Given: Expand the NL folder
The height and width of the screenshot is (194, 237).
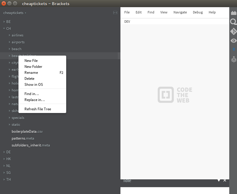Looking at the screenshot, I should (4, 166).
